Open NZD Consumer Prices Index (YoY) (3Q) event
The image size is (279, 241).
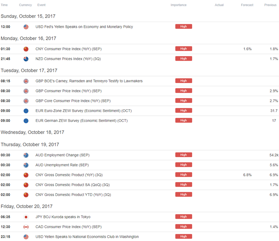click(68, 59)
